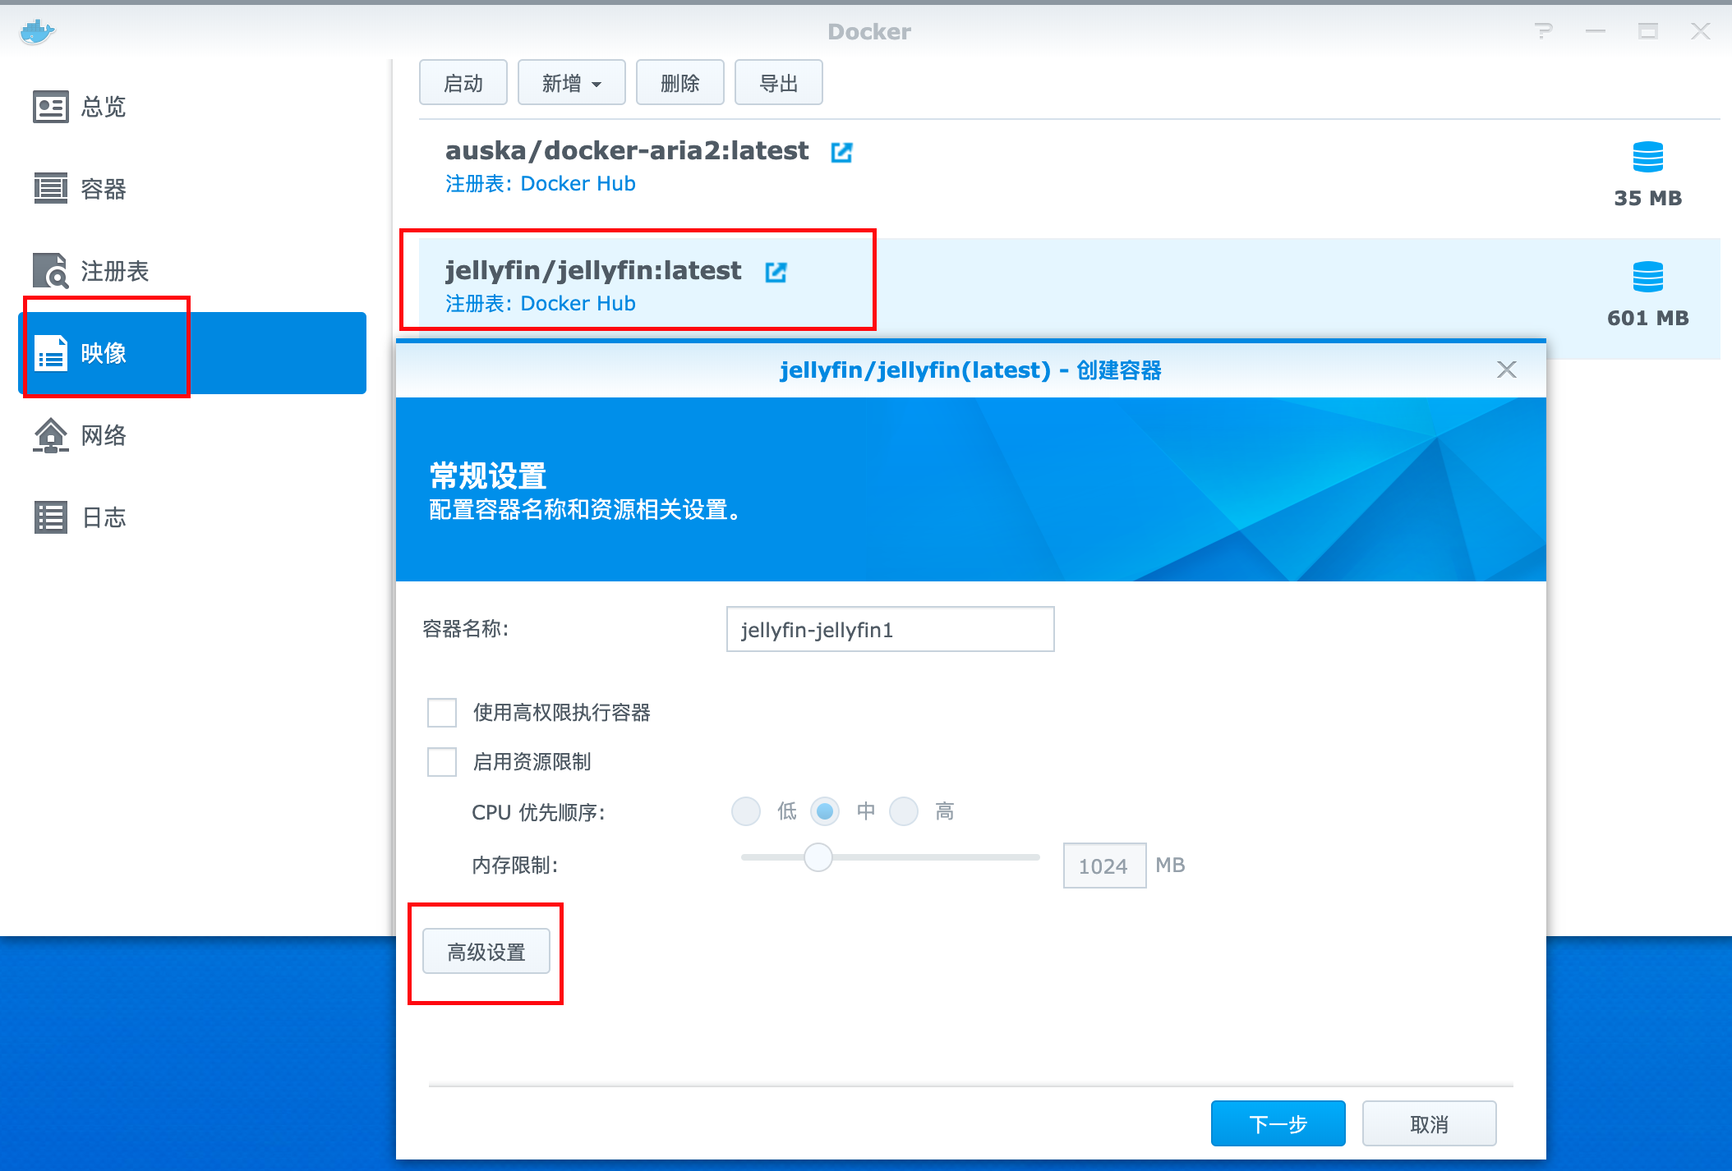
Task: Click the 35 MB database icon
Action: [x=1648, y=156]
